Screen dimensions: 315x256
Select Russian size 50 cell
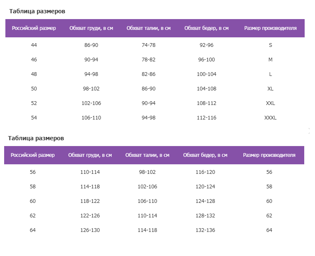tap(34, 88)
